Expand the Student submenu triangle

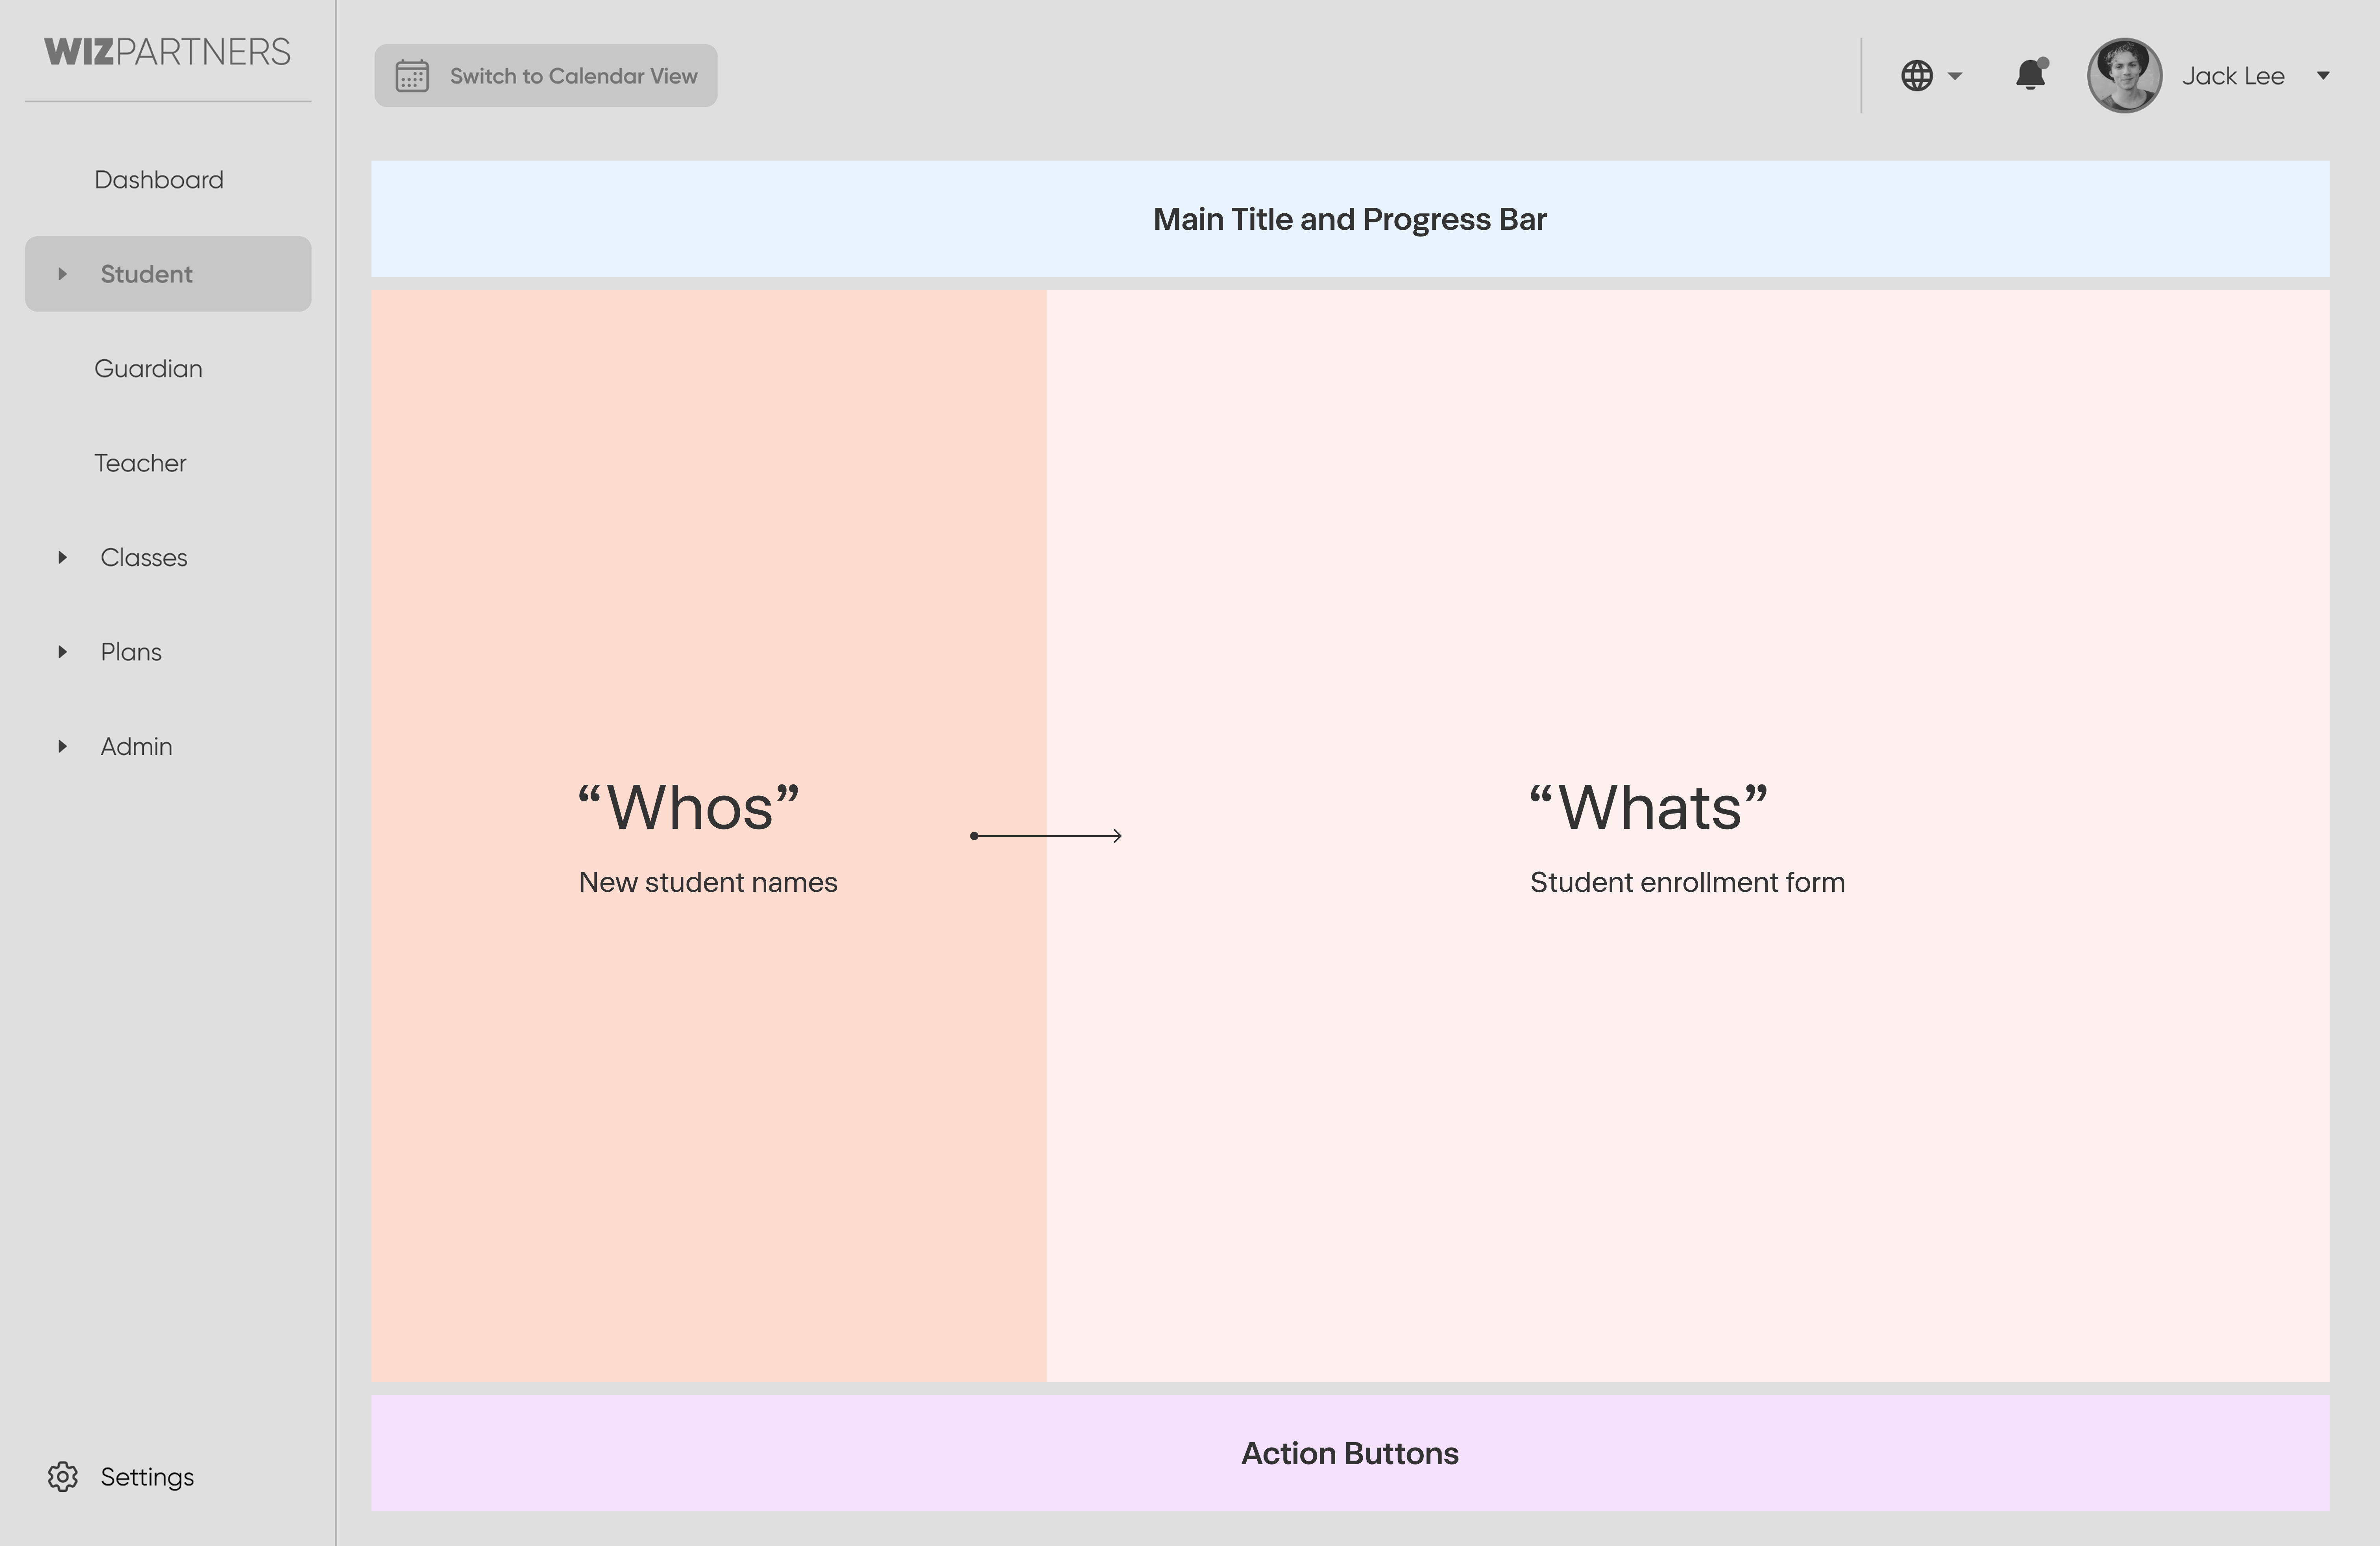[x=62, y=274]
